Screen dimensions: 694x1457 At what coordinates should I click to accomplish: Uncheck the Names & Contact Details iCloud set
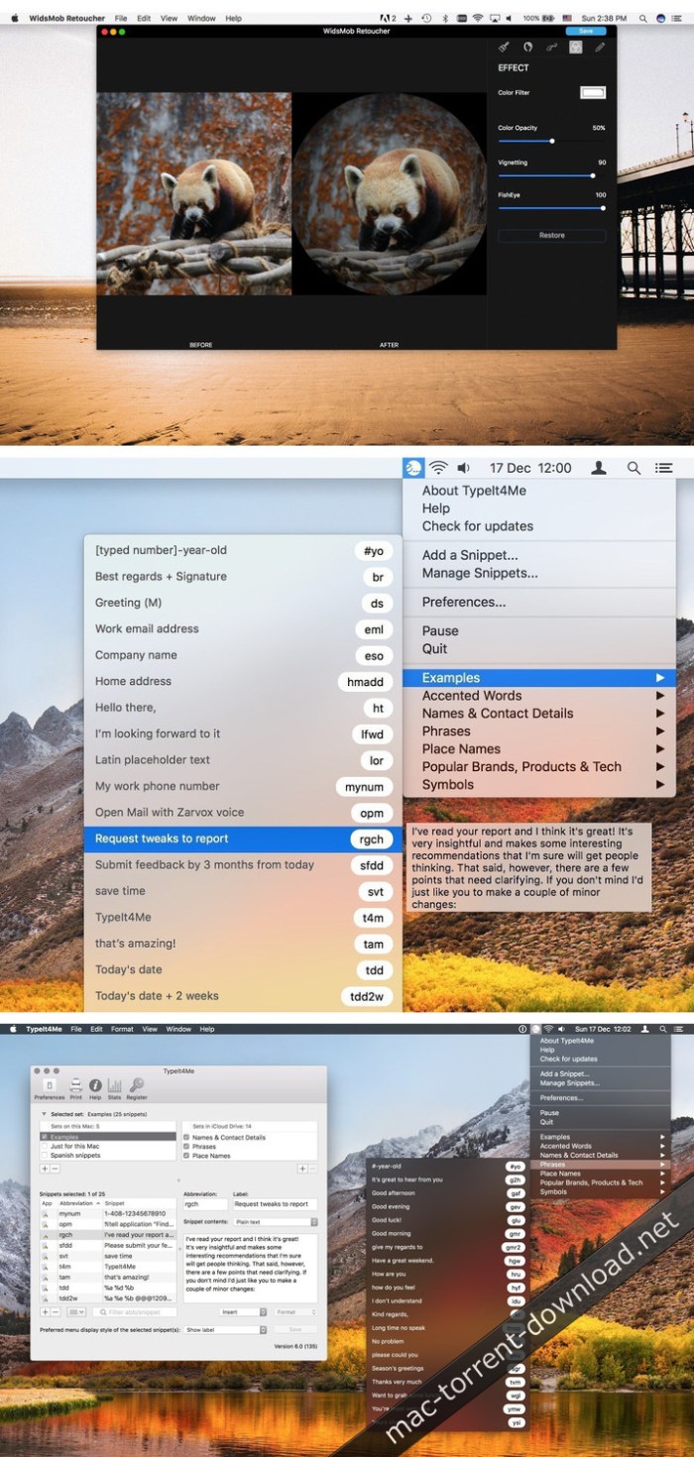click(186, 1138)
